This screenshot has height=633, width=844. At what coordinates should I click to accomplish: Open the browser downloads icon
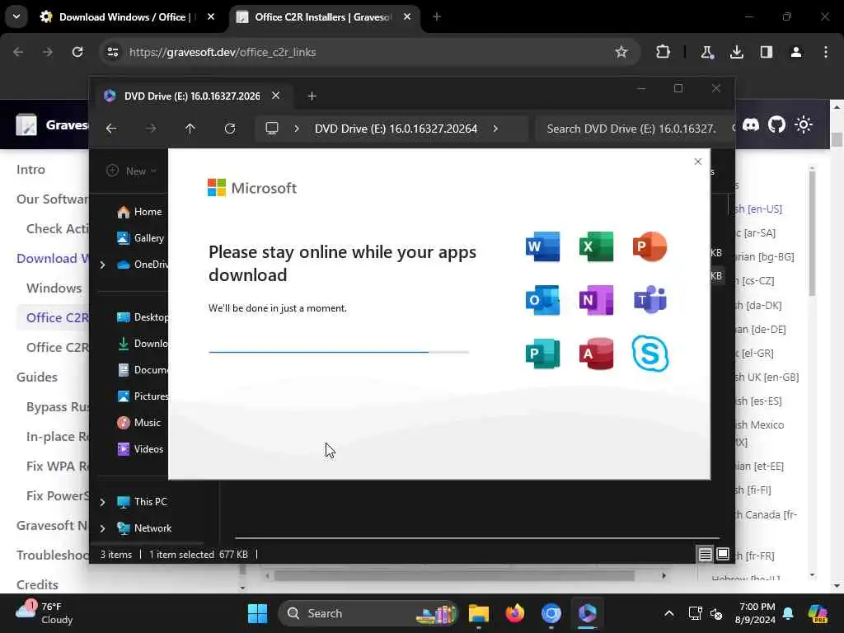coord(736,52)
